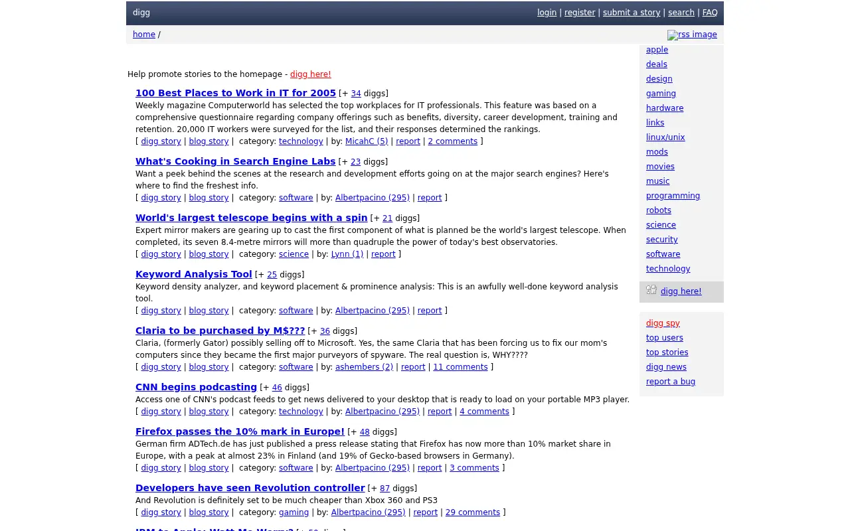The width and height of the screenshot is (850, 531).
Task: Open the top users link
Action: 665,338
